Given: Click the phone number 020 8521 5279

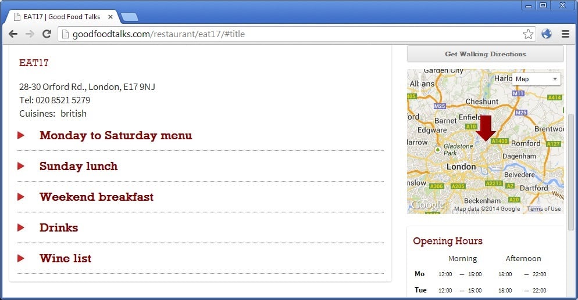Looking at the screenshot, I should [63, 100].
